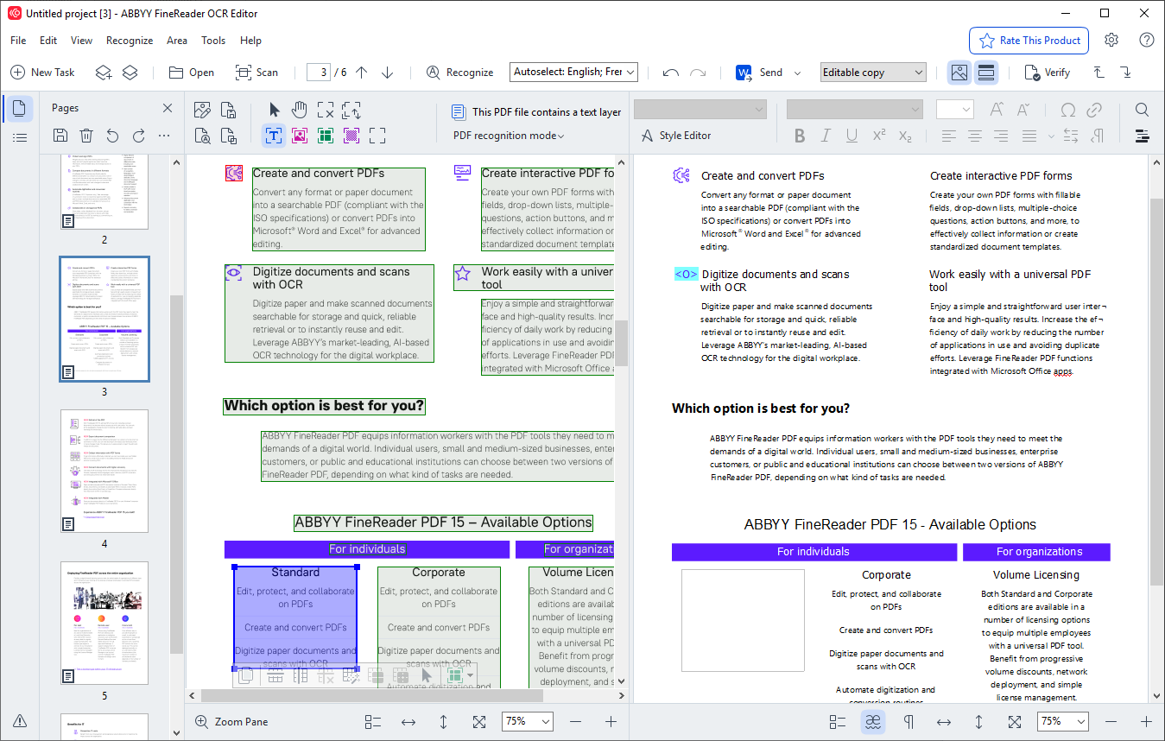Toggle the Text pane view button
Image resolution: width=1165 pixels, height=741 pixels.
(x=985, y=73)
